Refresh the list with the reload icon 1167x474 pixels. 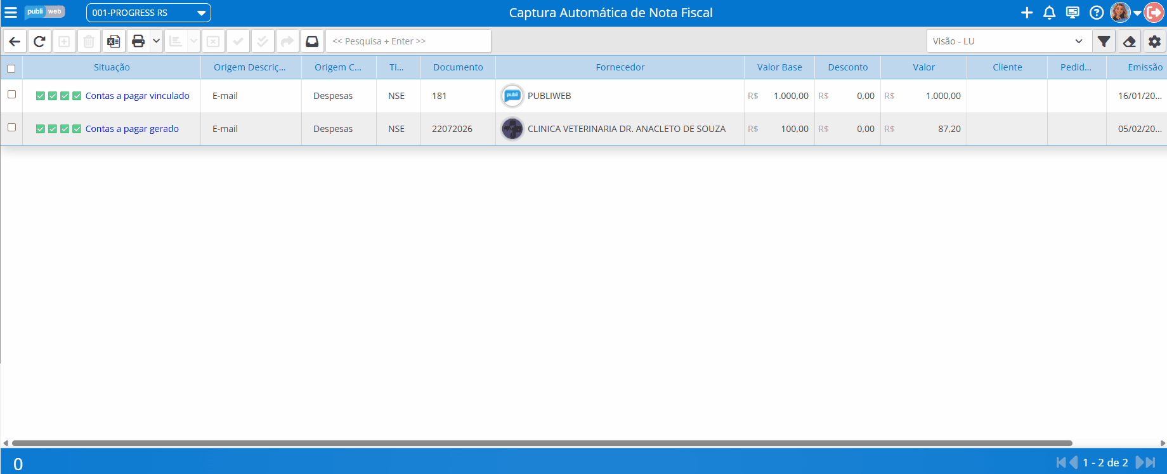coord(39,41)
